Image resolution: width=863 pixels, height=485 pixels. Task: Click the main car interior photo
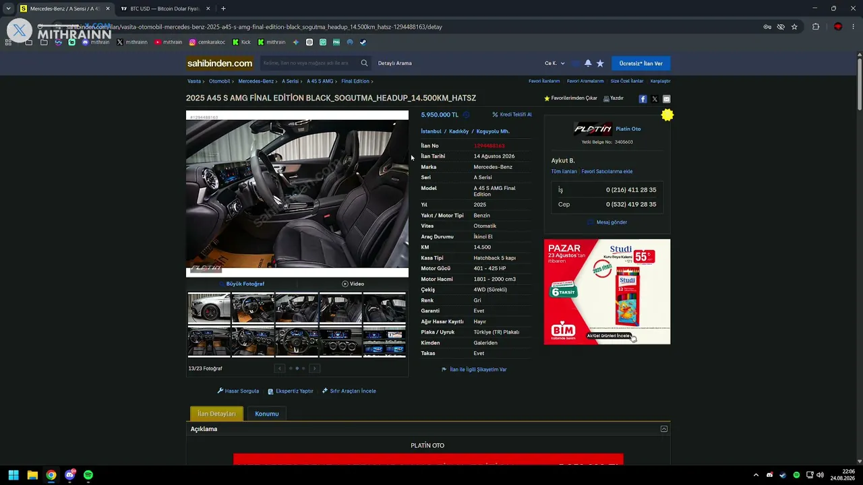[x=297, y=194]
